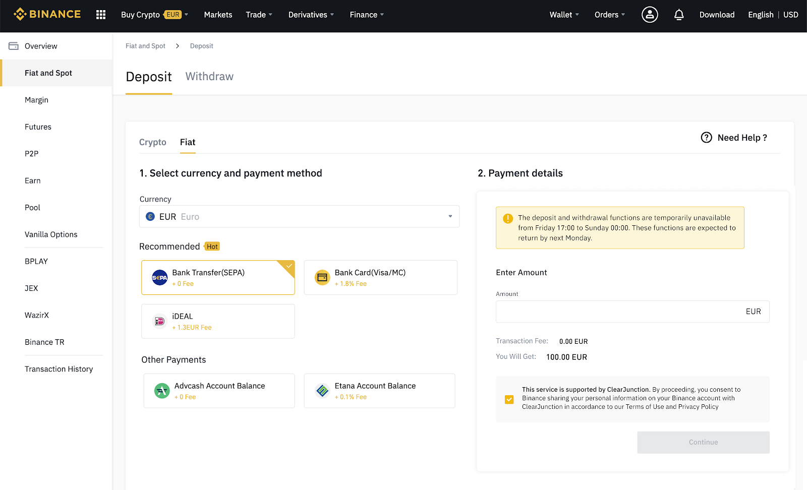Open the Markets page

pos(218,15)
